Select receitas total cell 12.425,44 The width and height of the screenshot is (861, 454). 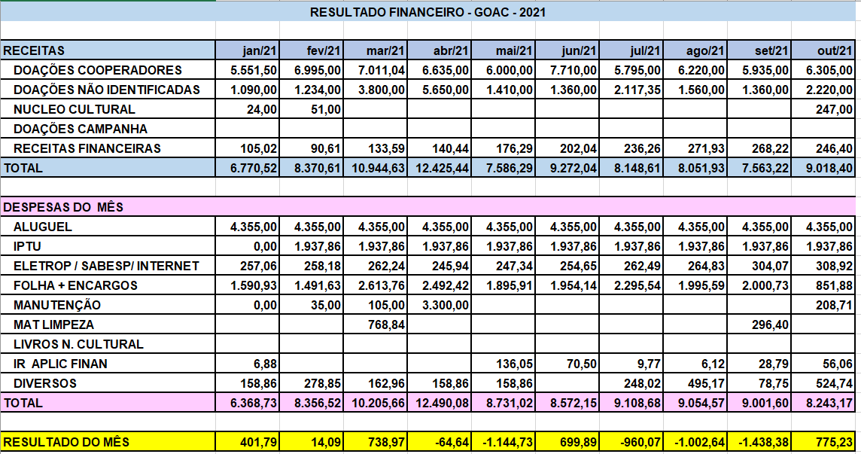point(440,168)
